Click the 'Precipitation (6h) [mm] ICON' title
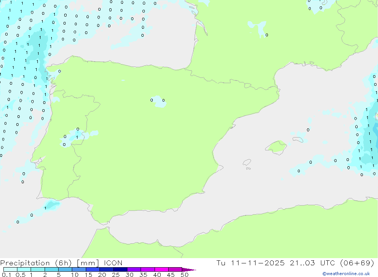 (x=61, y=263)
